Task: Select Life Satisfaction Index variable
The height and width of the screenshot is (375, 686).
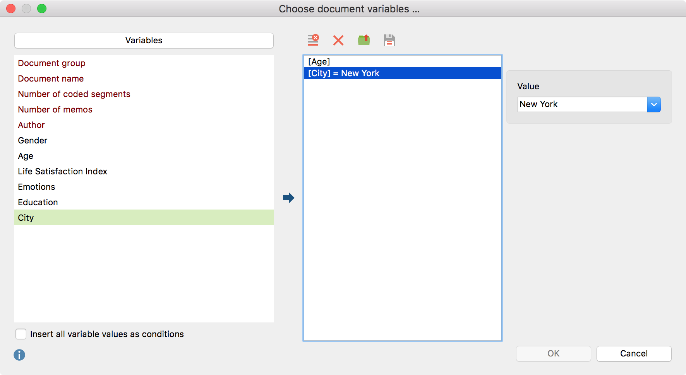Action: click(x=62, y=172)
